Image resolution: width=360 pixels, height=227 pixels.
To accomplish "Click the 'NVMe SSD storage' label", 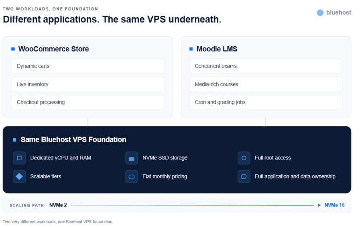I will pyautogui.click(x=165, y=158).
